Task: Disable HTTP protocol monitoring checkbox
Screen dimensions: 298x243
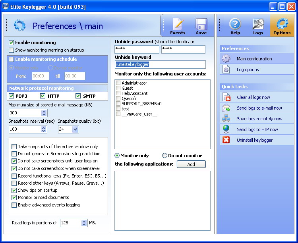Action: (x=43, y=96)
